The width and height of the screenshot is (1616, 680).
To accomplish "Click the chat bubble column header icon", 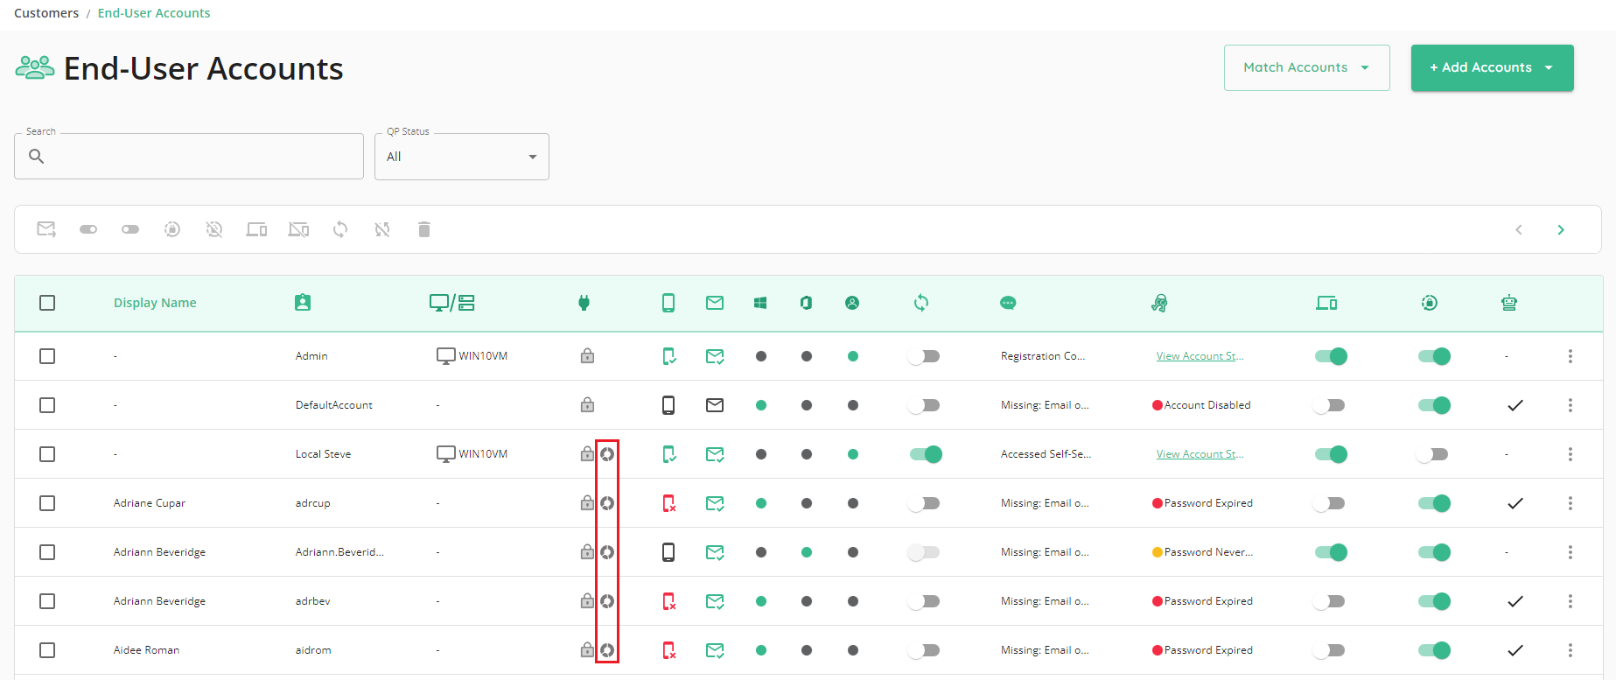I will pos(1008,303).
